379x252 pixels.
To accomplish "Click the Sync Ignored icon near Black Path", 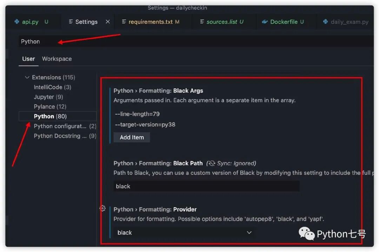I will coord(212,163).
